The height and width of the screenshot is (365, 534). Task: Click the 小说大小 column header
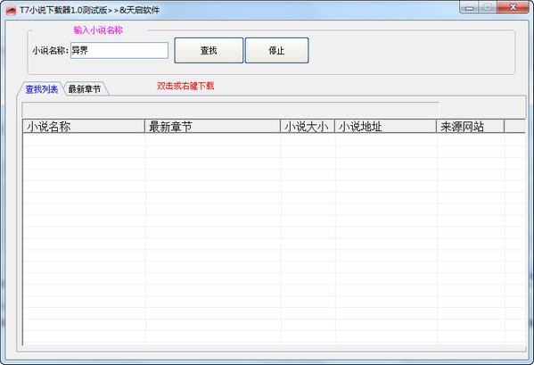[308, 127]
